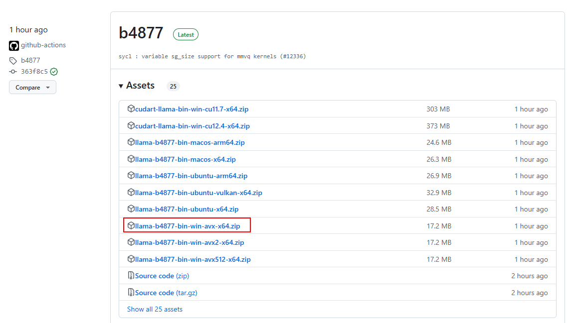
Task: Click the 373 MB size text
Action: (438, 126)
